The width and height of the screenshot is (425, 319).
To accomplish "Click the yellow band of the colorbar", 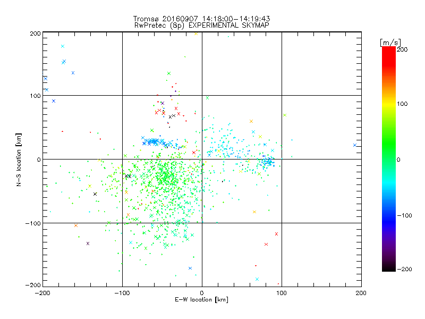I will point(389,104).
